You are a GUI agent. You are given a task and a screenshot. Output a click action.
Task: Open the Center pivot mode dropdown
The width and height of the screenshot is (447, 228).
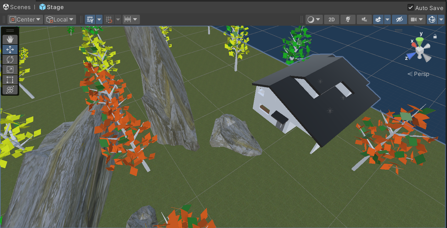[25, 19]
